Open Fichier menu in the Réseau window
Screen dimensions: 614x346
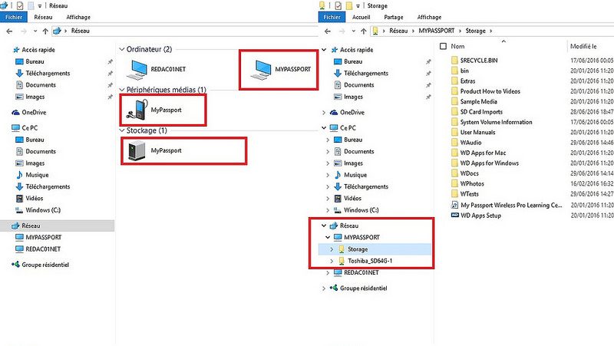[14, 17]
